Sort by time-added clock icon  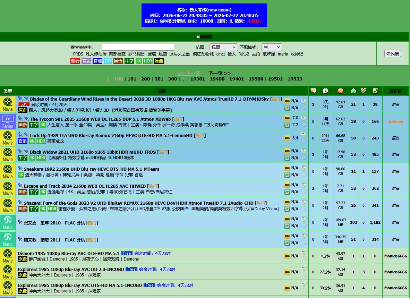click(325, 91)
